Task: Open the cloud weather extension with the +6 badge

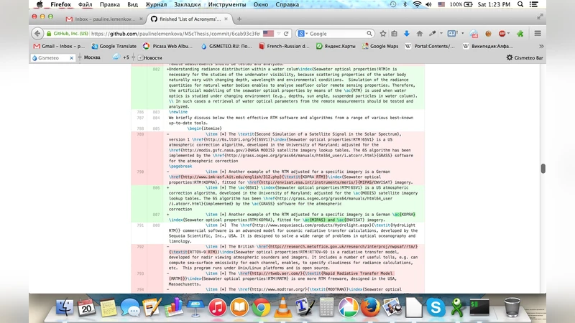Action: 474,34
